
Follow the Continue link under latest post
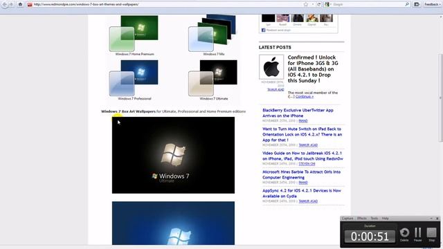pyautogui.click(x=305, y=97)
